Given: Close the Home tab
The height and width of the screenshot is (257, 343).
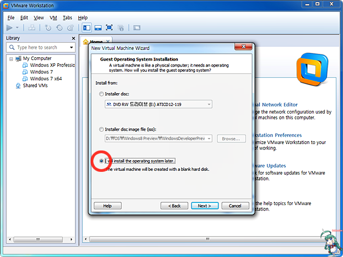Looking at the screenshot, I should pyautogui.click(x=108, y=41).
